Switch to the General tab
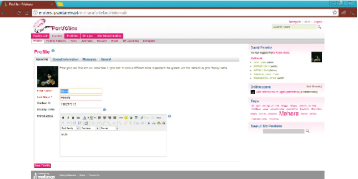The height and width of the screenshot is (179, 358). [106, 59]
